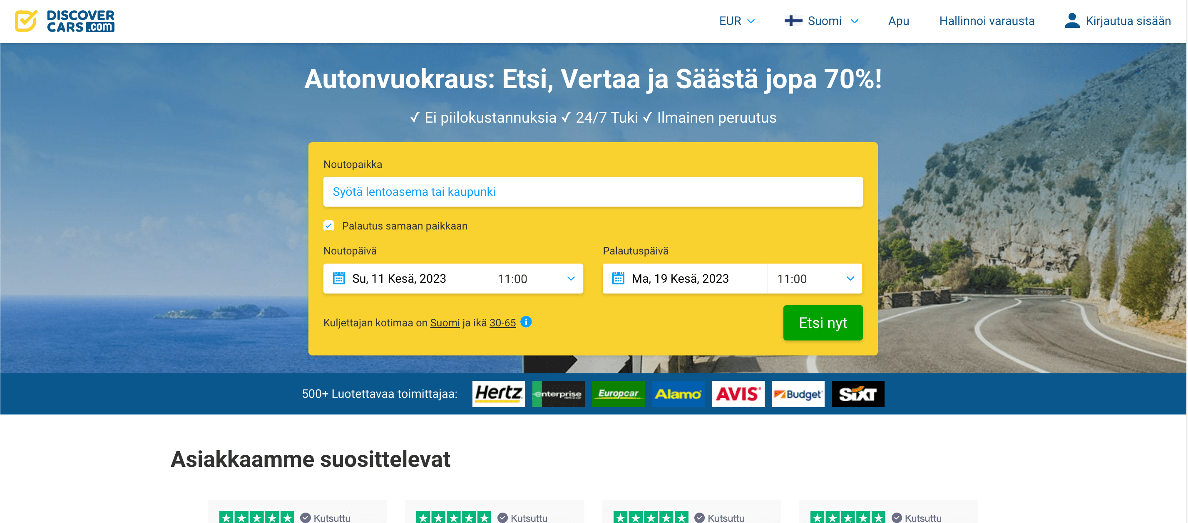Click the Hertz supplier logo
1188x523 pixels.
click(x=498, y=394)
